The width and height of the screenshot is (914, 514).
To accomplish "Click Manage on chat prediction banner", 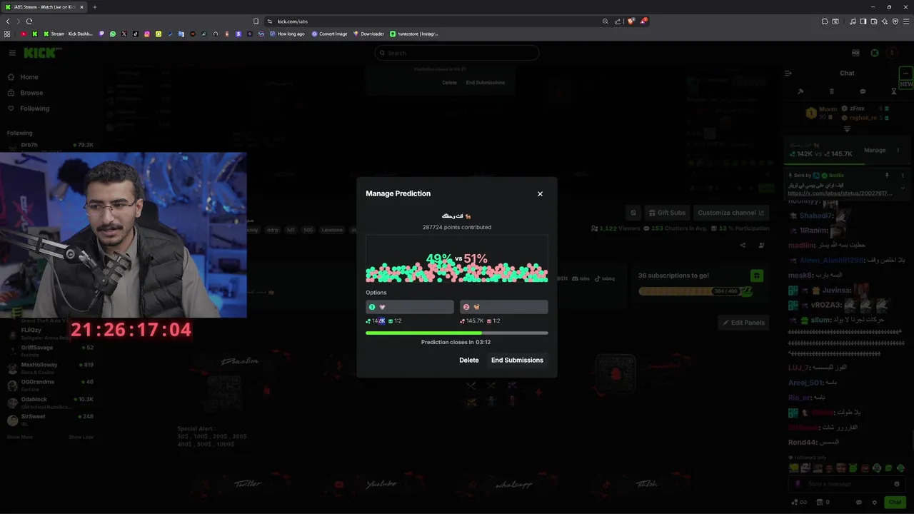I will [x=875, y=150].
